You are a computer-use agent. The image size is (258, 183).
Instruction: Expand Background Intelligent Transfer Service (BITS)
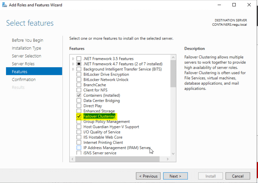coord(73,69)
